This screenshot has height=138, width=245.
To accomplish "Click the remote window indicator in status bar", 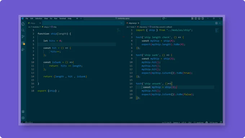I will pos(22,123).
